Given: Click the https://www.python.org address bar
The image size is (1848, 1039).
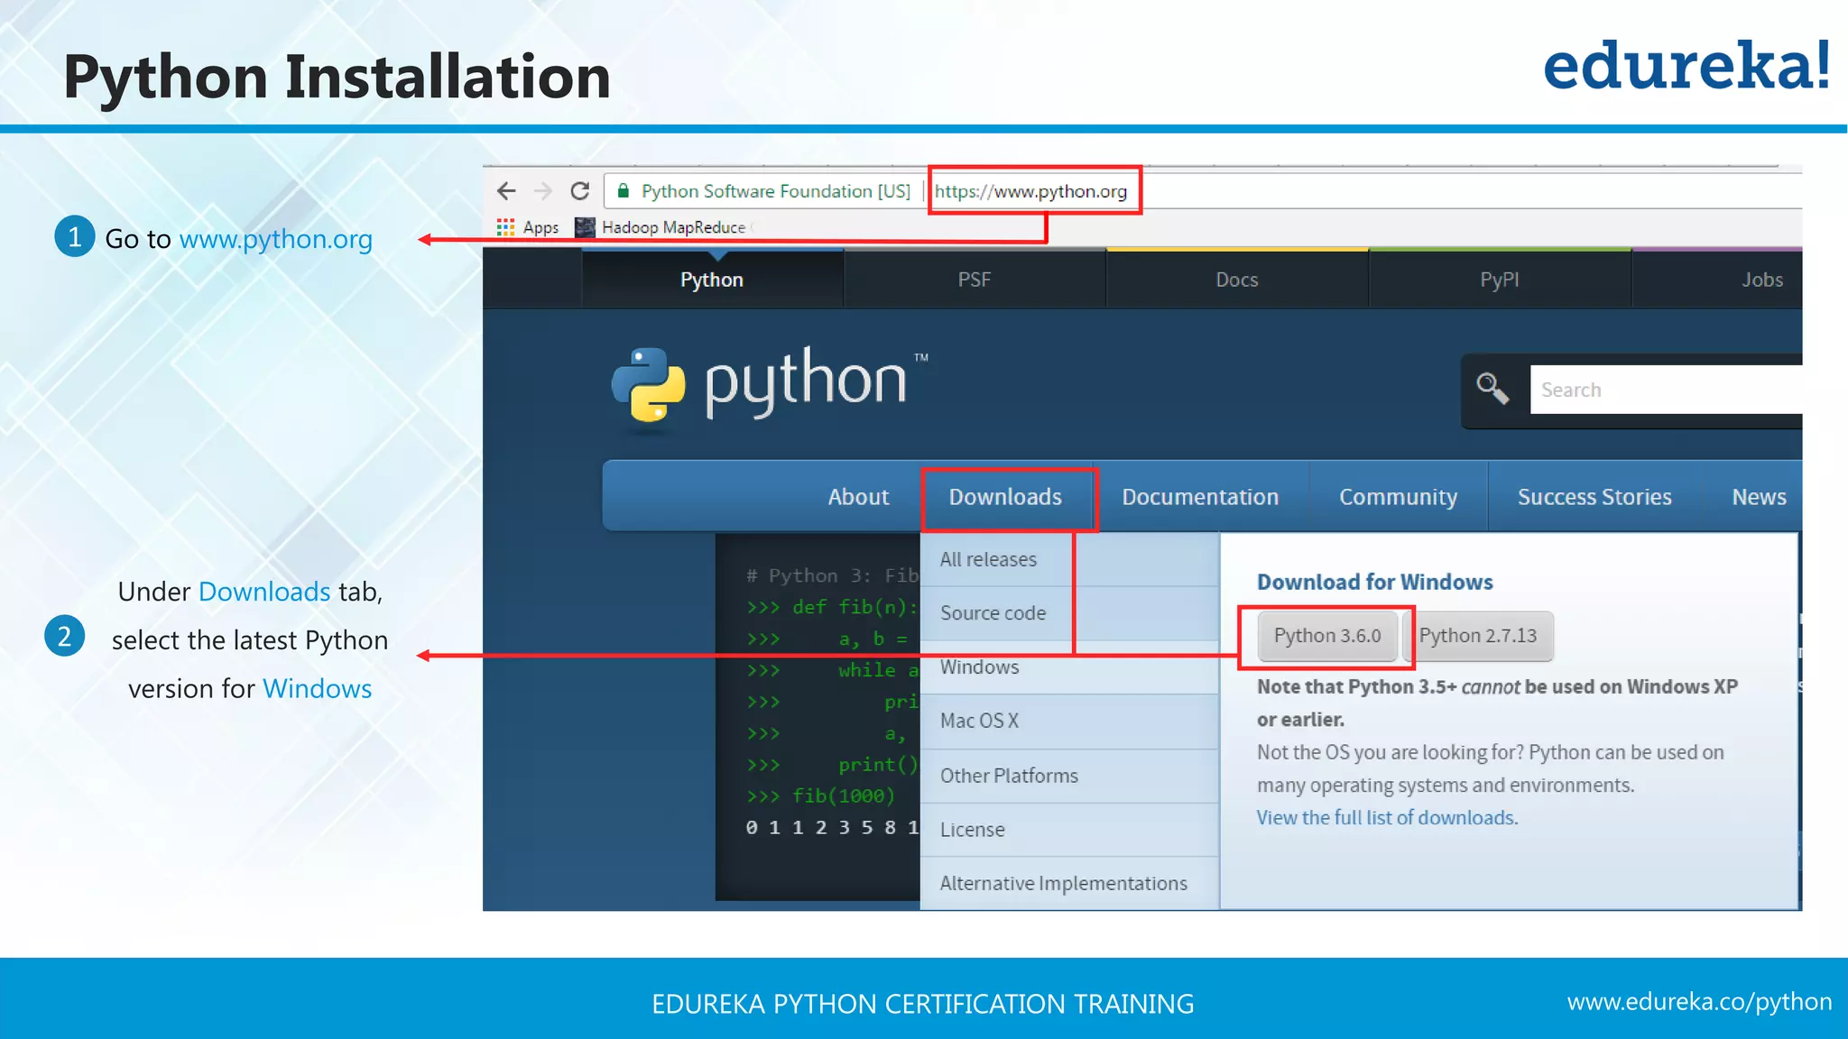Looking at the screenshot, I should [x=1030, y=191].
